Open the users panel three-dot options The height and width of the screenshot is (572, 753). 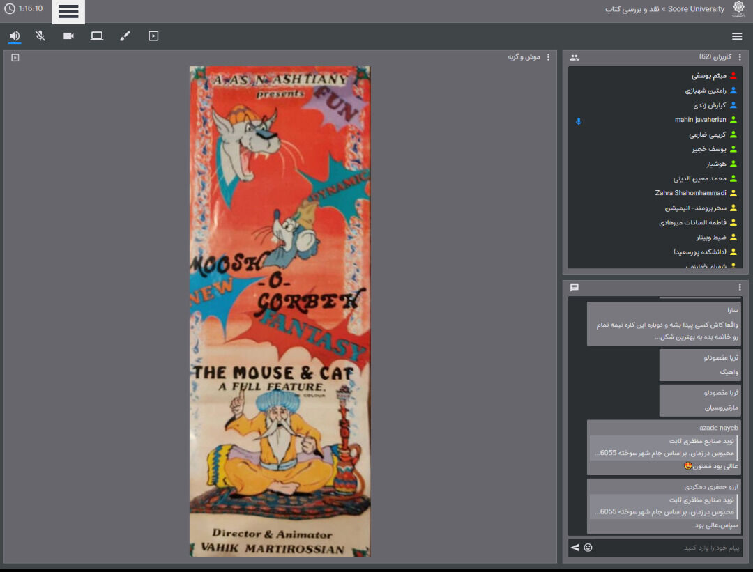(x=740, y=57)
